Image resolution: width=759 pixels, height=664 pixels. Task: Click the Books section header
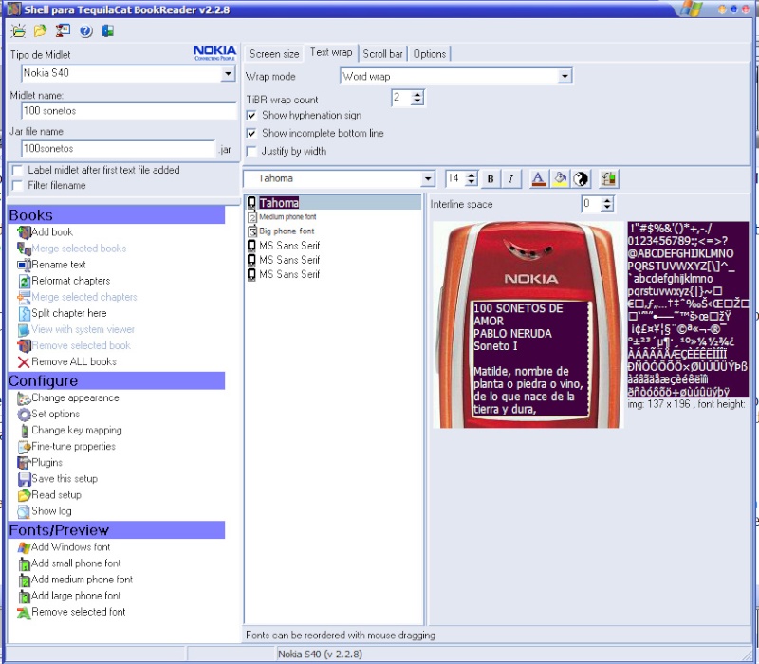coord(116,215)
